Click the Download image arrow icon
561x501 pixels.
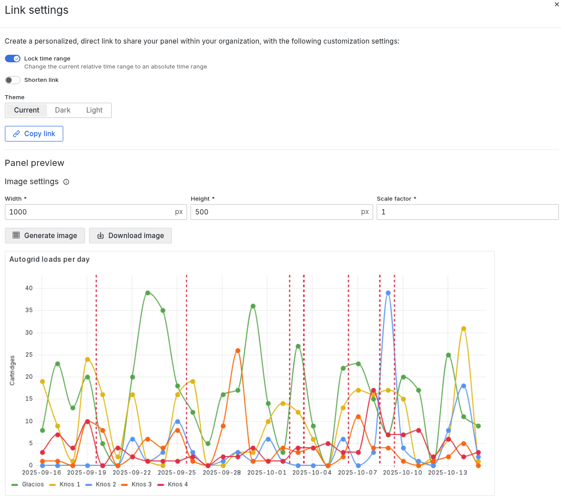coord(101,236)
